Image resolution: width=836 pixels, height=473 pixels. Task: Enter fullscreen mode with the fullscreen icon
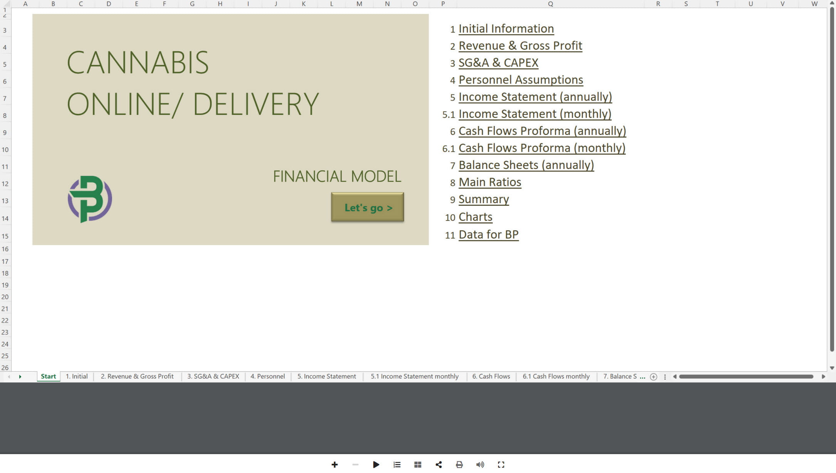pos(500,465)
